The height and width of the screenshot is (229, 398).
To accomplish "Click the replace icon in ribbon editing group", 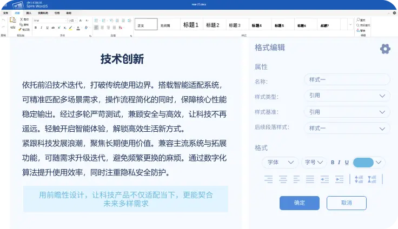I will pyautogui.click(x=358, y=30).
